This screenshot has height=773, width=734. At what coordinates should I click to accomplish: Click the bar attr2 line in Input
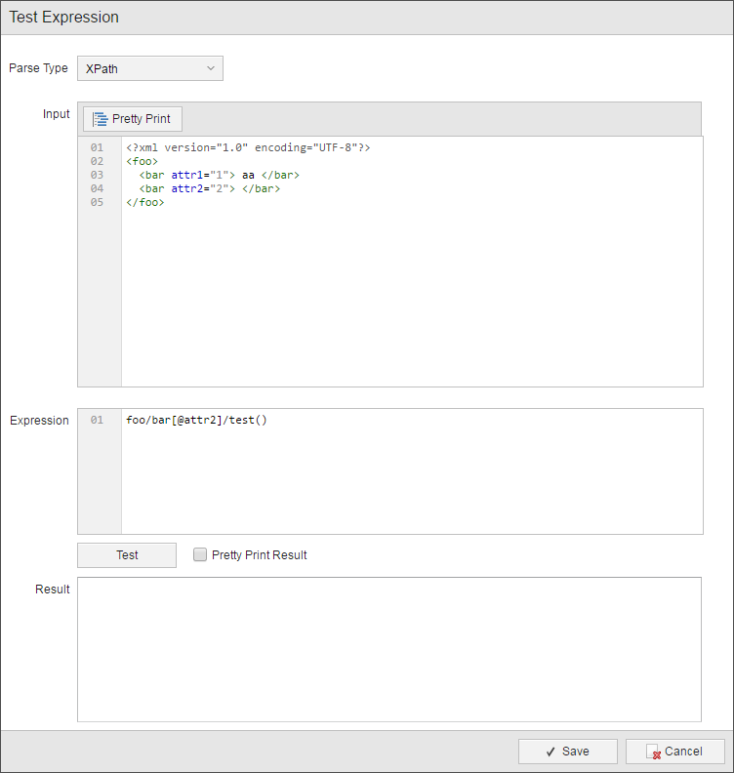pos(210,188)
